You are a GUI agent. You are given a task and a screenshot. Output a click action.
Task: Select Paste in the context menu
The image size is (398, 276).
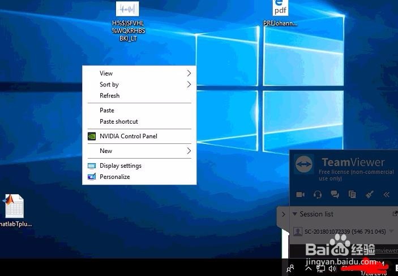click(139, 110)
